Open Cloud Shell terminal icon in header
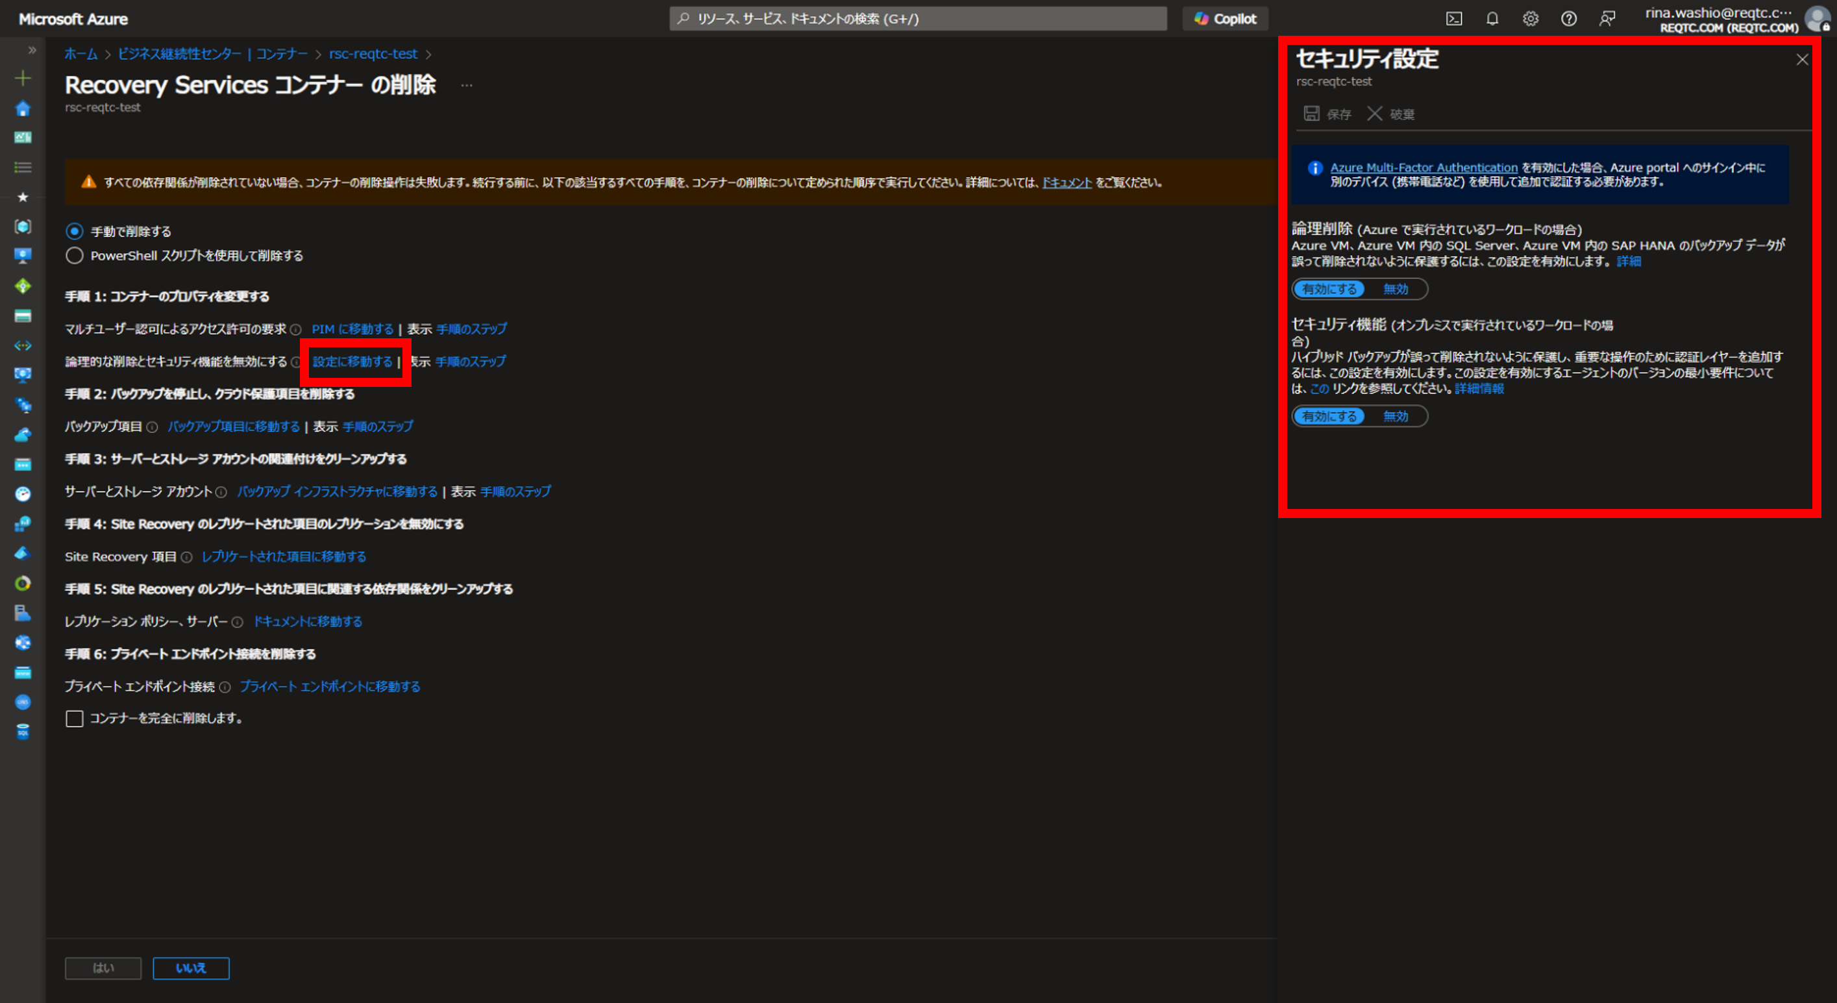Screen dimensions: 1837x1003 click(1454, 19)
